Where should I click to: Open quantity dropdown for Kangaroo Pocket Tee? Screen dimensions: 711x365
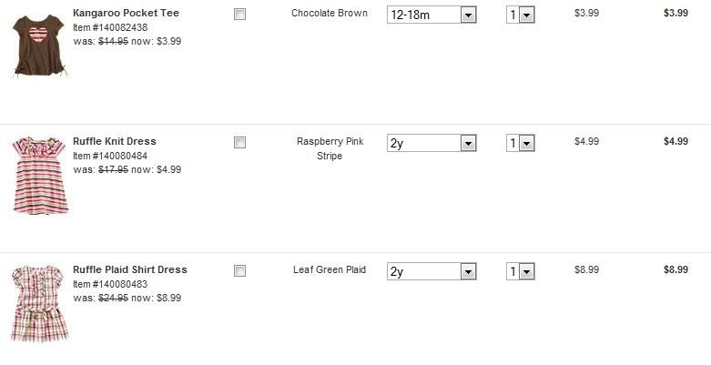[521, 15]
